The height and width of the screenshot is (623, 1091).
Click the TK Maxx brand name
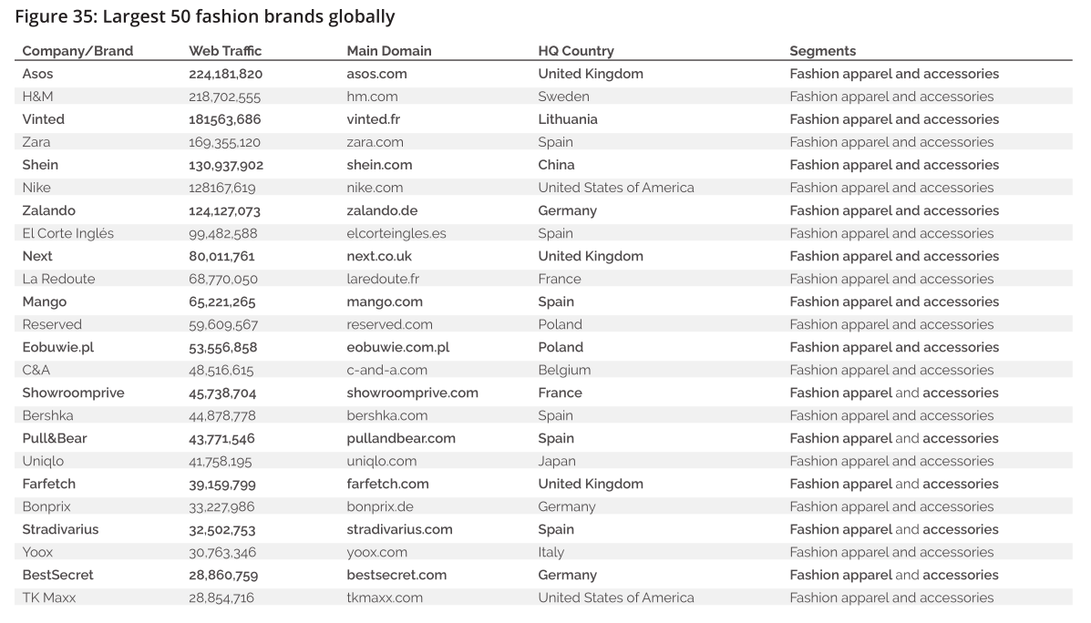(49, 597)
